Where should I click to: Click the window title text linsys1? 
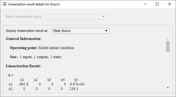pyautogui.click(x=34, y=4)
